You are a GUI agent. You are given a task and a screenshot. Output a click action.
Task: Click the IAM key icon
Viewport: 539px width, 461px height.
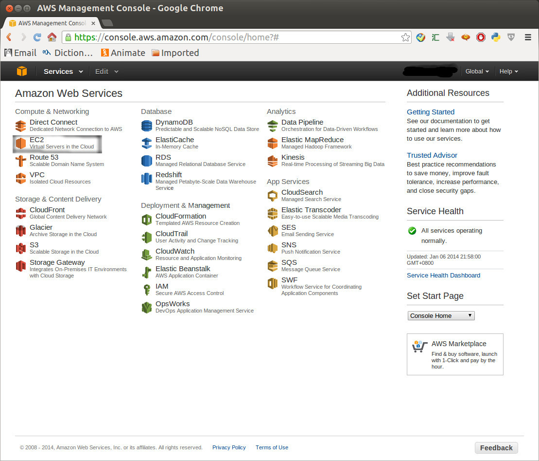point(146,290)
